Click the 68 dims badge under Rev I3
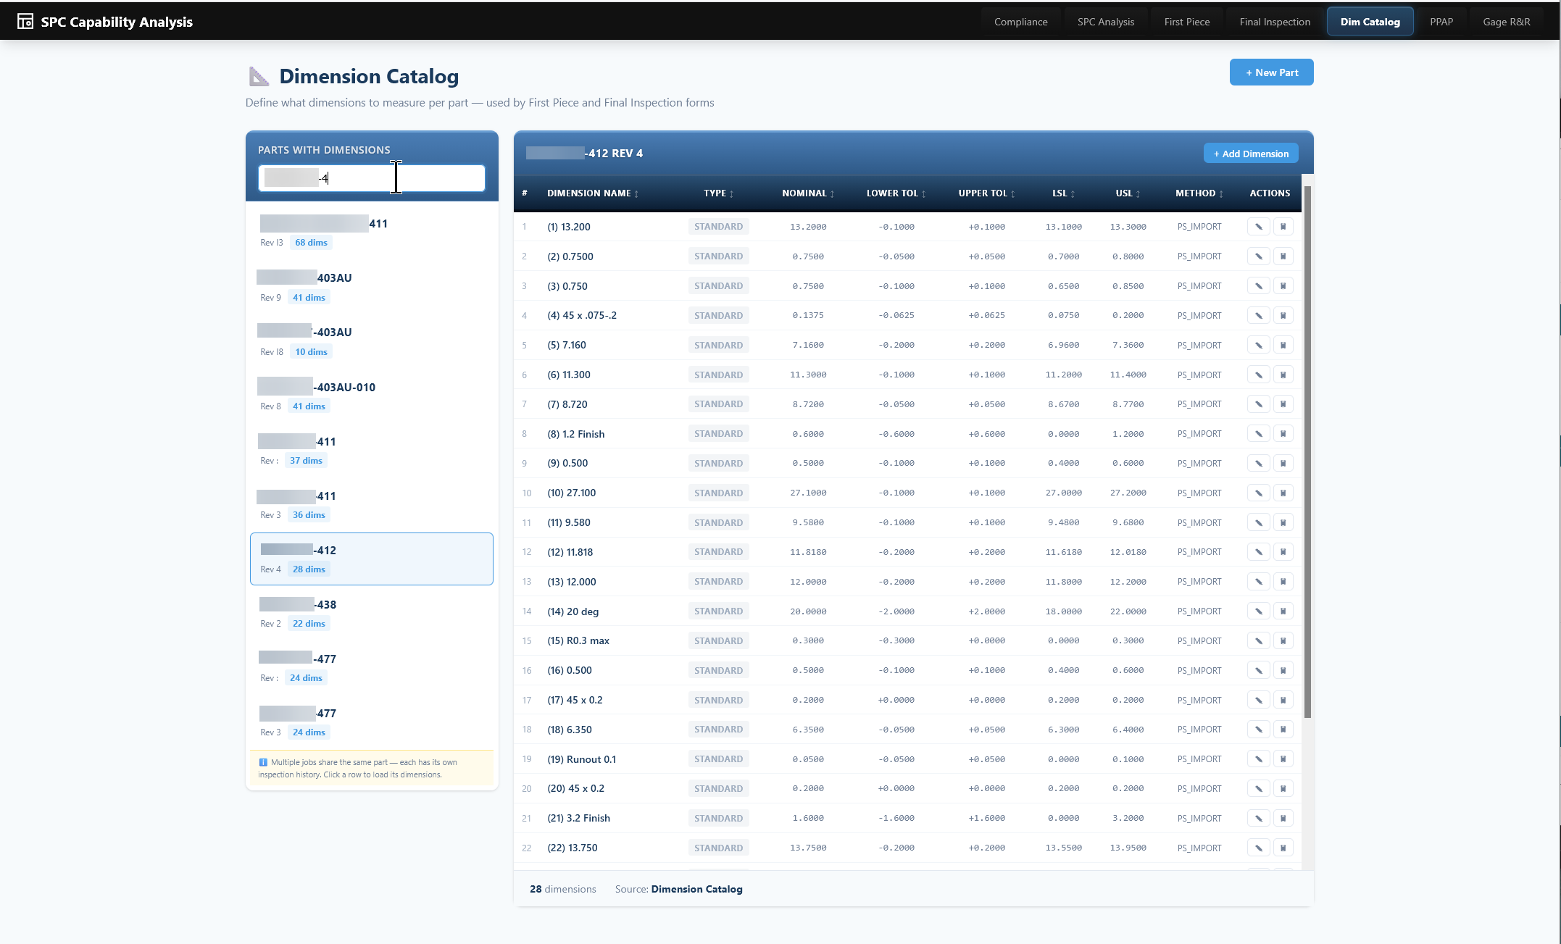 coord(310,242)
